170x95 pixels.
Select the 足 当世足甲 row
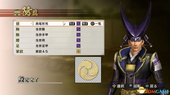click(59, 46)
